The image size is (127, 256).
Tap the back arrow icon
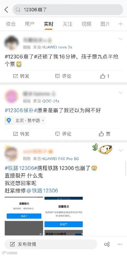(x=6, y=10)
